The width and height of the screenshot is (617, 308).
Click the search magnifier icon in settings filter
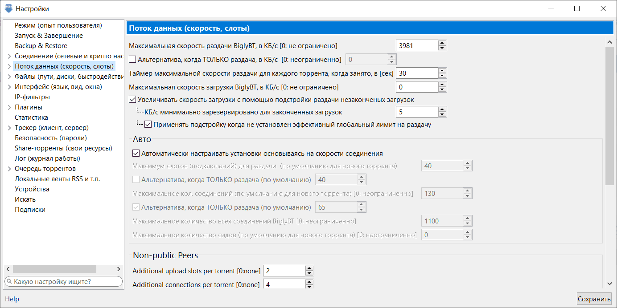(9, 282)
